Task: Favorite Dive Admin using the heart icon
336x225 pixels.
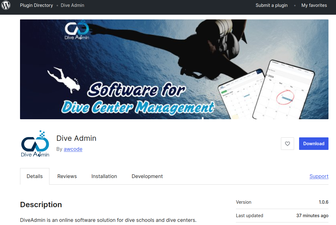Action: [x=287, y=143]
